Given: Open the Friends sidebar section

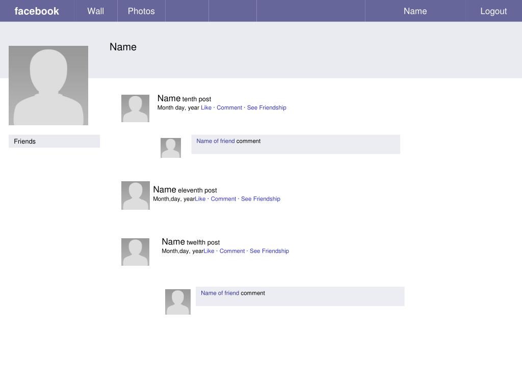Looking at the screenshot, I should pos(54,142).
